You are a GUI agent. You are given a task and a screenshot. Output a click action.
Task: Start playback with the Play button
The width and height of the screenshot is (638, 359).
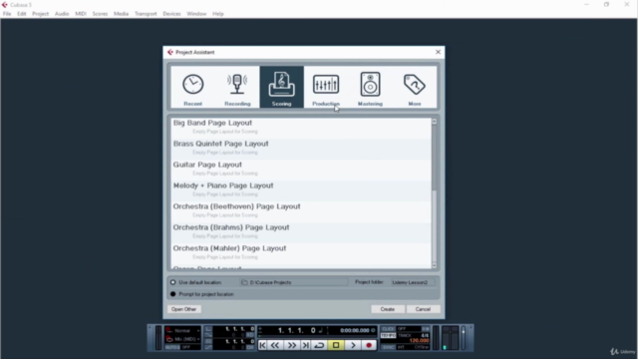[x=353, y=345]
